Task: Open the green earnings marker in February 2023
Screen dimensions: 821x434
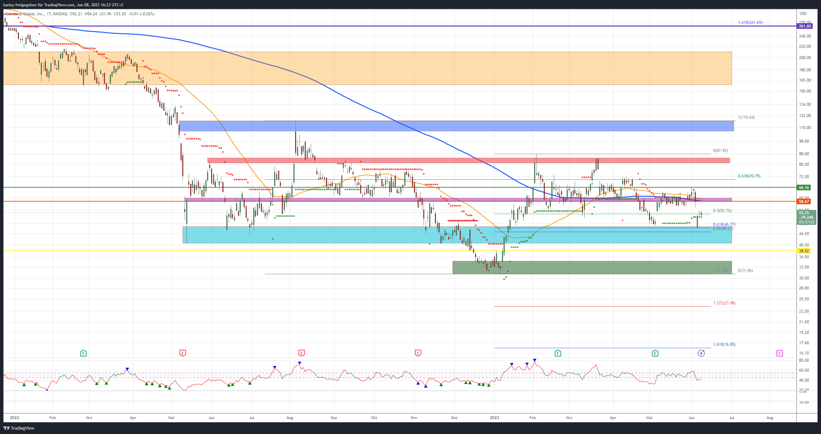Action: tap(558, 353)
